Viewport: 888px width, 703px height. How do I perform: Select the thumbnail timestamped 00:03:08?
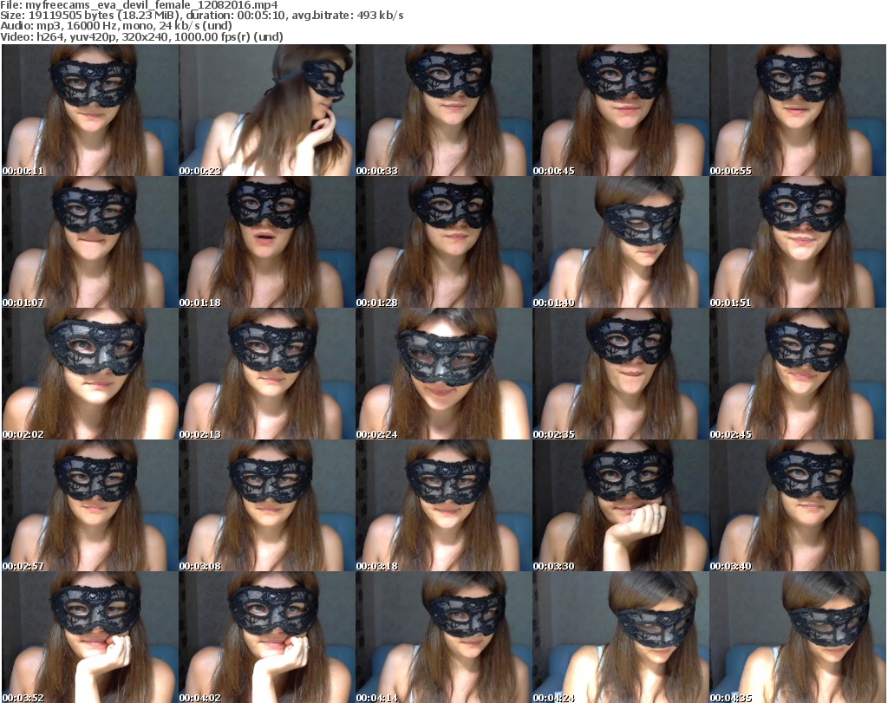pos(267,505)
